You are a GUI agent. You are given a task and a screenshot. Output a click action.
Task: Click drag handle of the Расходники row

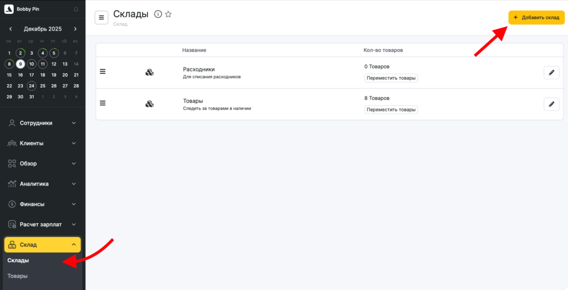coord(103,72)
